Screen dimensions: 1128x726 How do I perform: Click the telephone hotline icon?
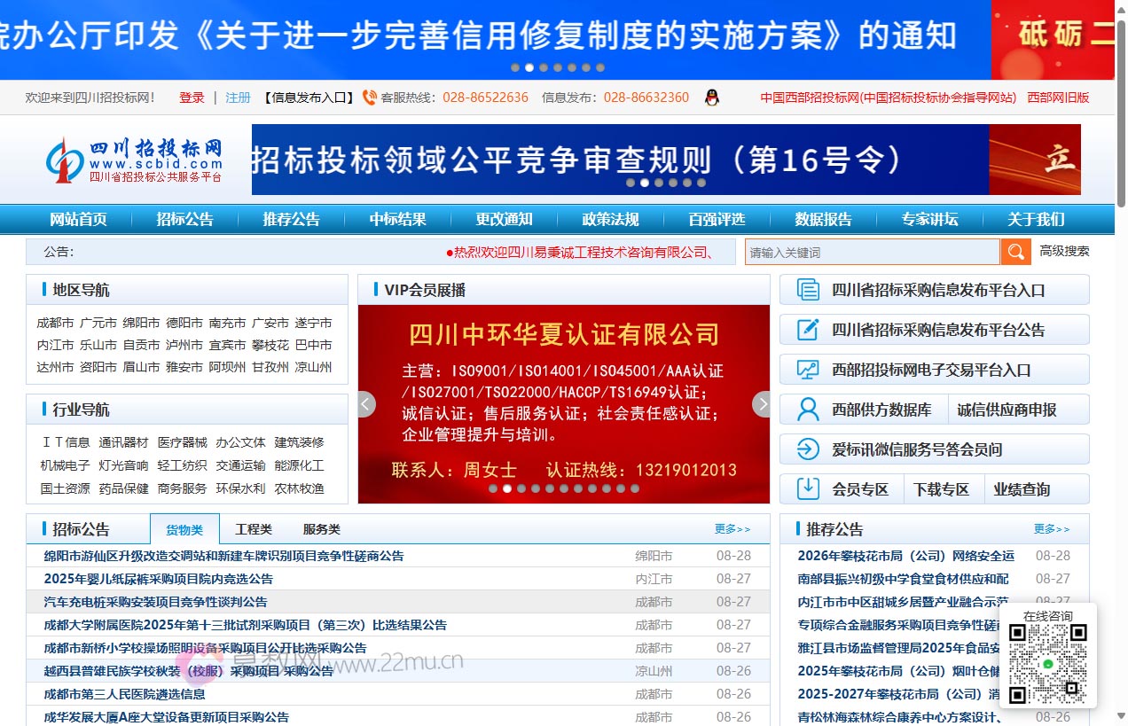[371, 98]
